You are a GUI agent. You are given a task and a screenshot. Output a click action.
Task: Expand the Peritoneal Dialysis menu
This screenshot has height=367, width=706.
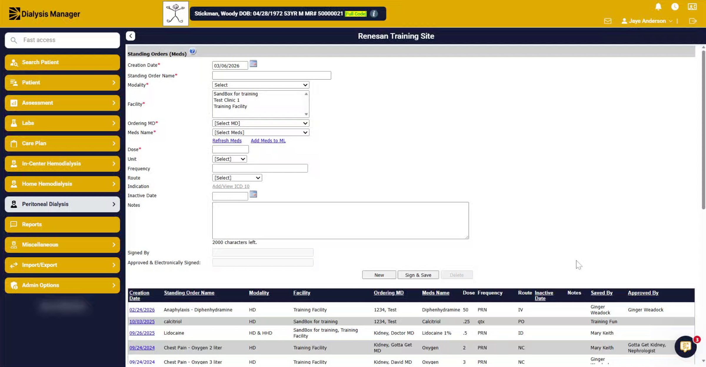click(x=62, y=204)
